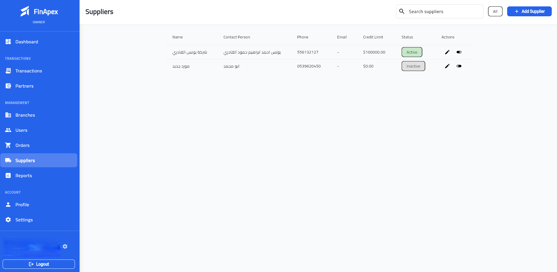Viewport: 557px width, 272px height.
Task: Open the Profile page
Action: point(39,205)
